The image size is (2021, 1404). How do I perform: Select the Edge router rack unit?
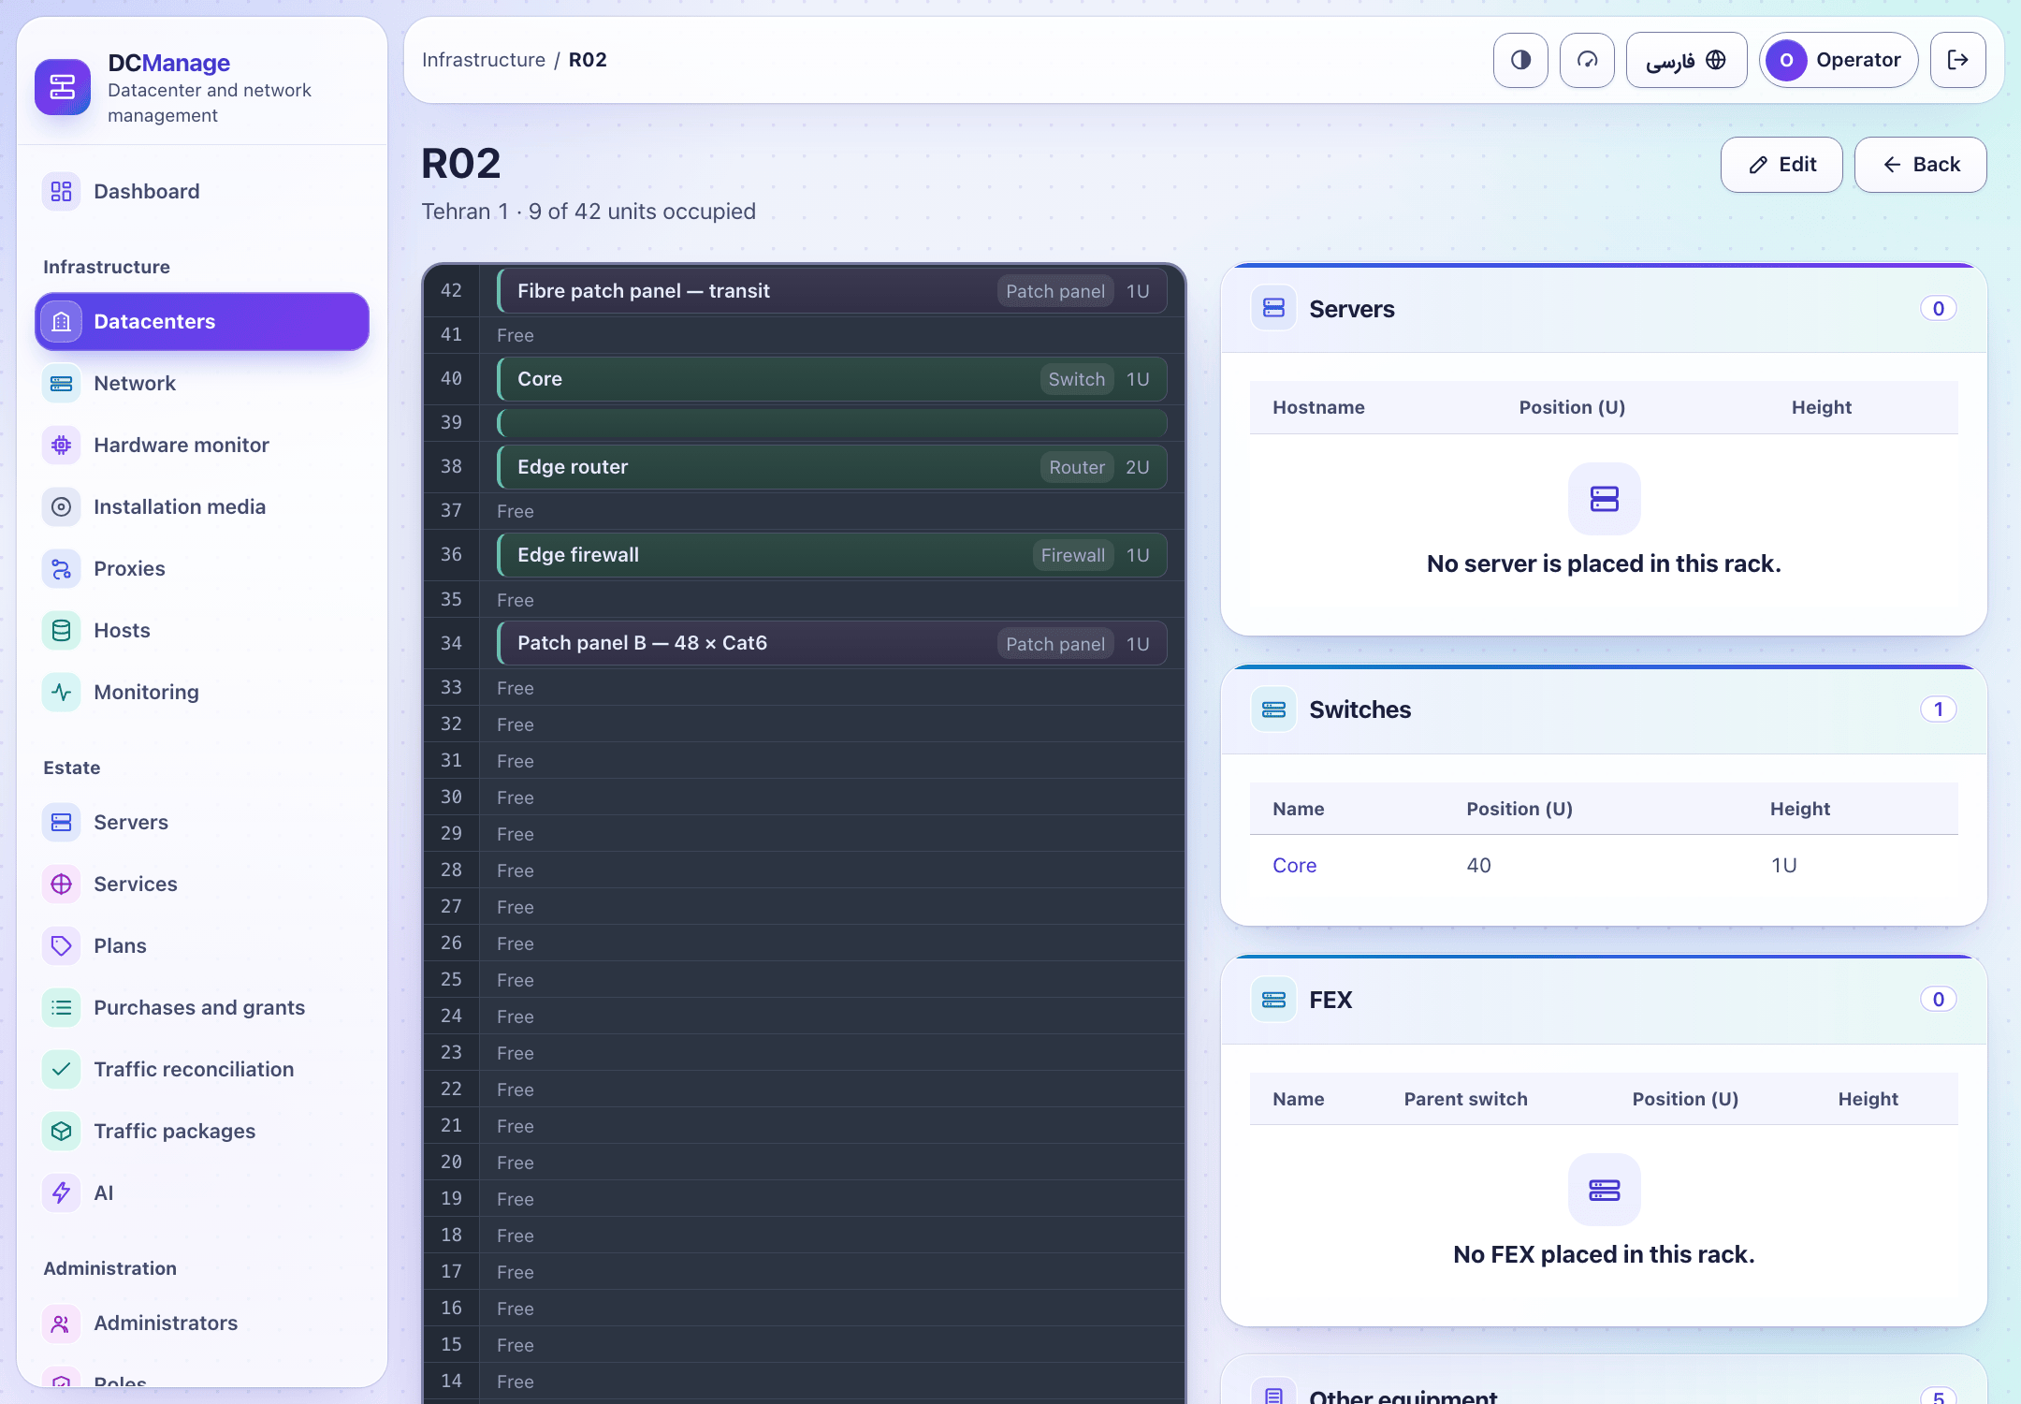(832, 467)
